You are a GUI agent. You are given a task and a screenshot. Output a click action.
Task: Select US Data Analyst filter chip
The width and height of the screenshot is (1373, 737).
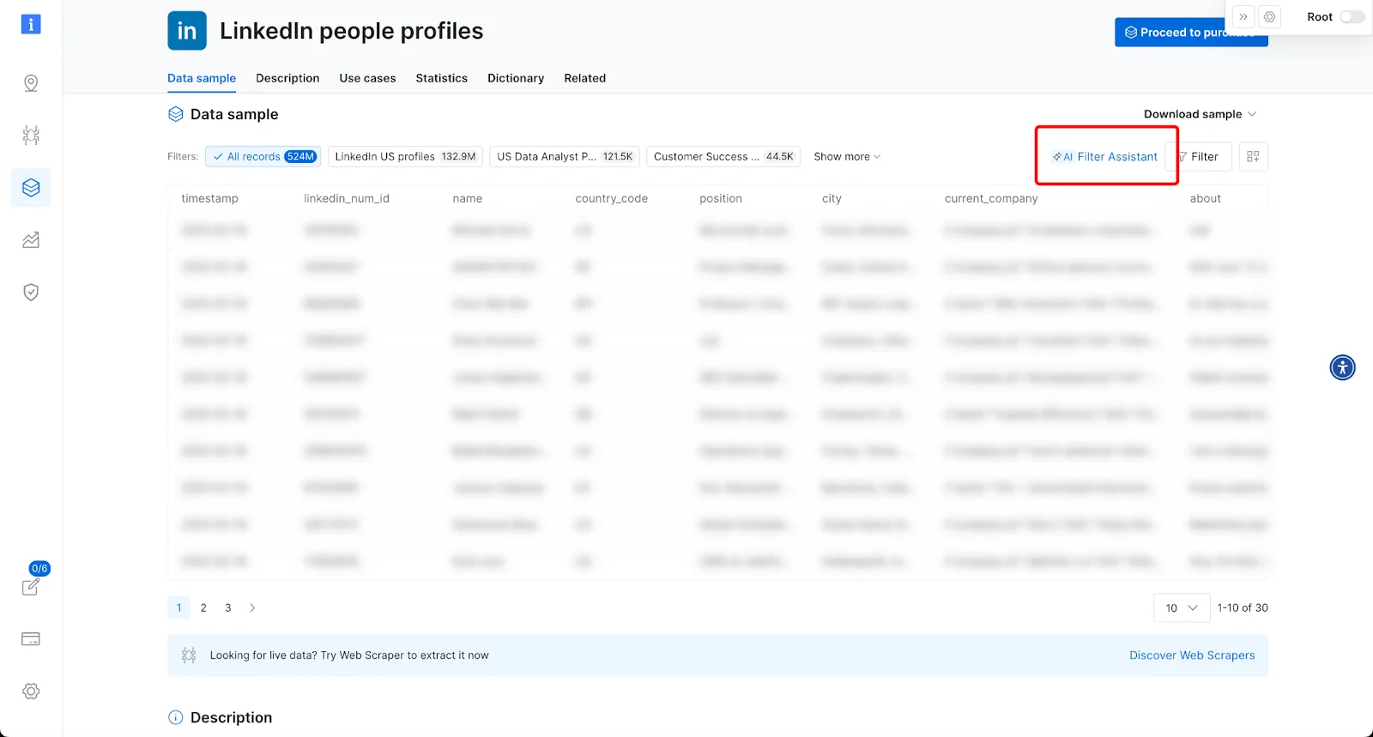point(565,156)
